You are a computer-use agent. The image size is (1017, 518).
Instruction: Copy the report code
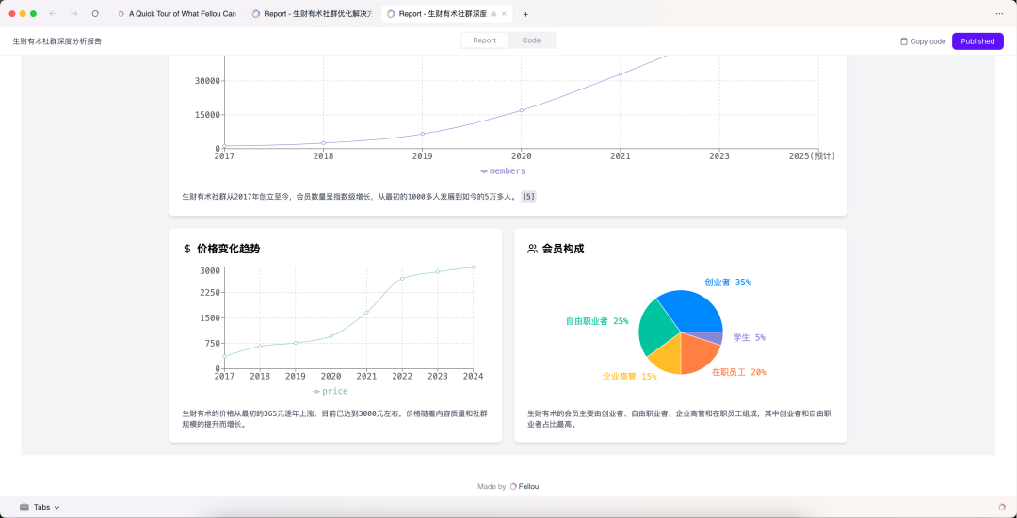click(x=923, y=41)
